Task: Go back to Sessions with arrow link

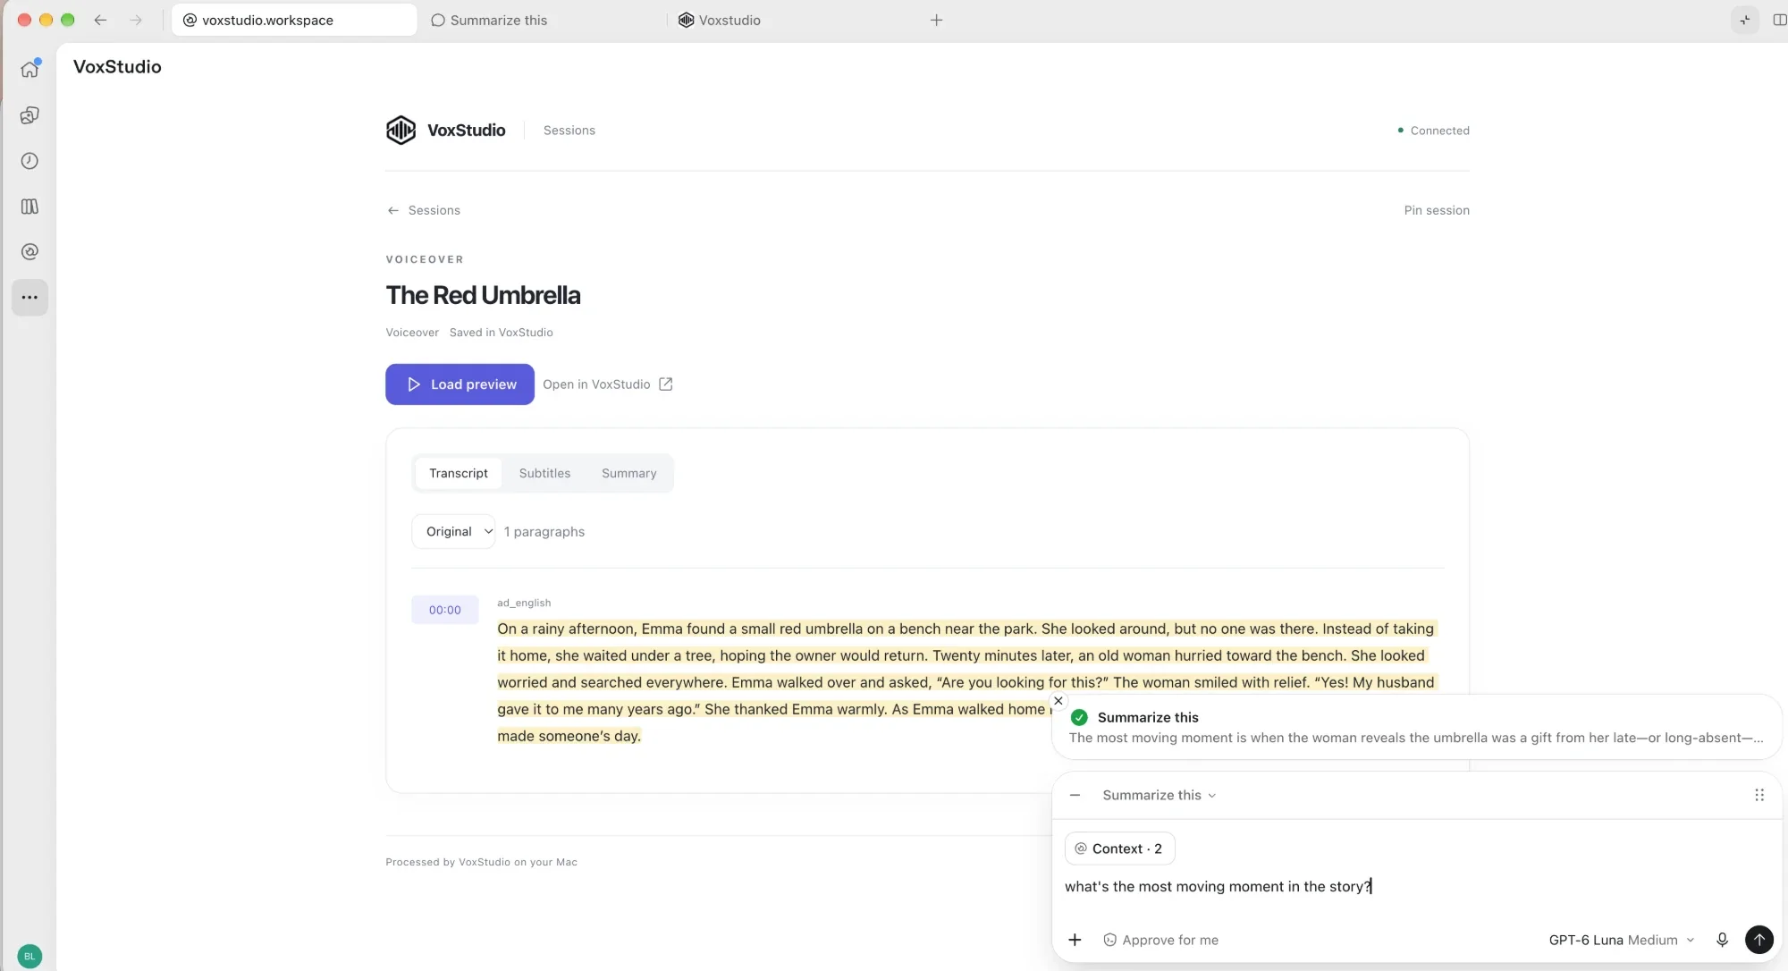Action: click(423, 210)
